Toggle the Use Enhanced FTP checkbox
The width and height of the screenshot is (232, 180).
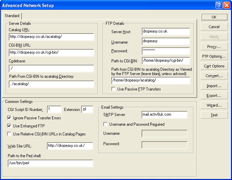coord(9,126)
